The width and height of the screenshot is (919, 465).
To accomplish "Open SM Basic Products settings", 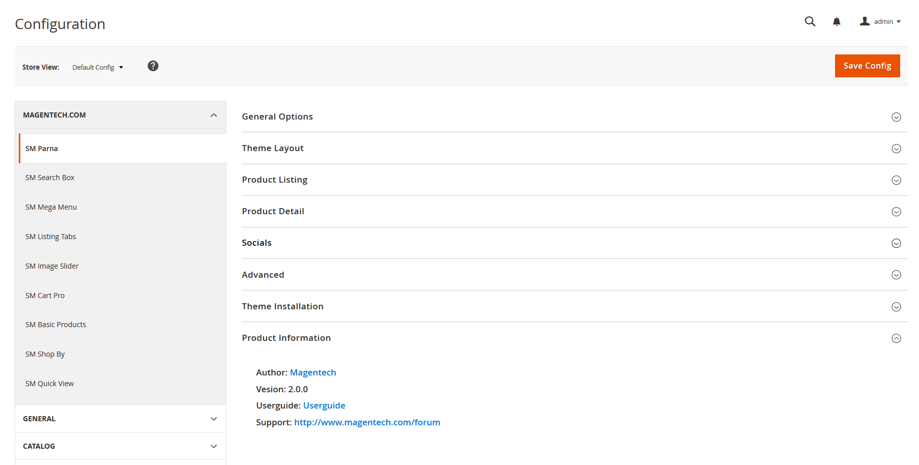I will point(123,325).
